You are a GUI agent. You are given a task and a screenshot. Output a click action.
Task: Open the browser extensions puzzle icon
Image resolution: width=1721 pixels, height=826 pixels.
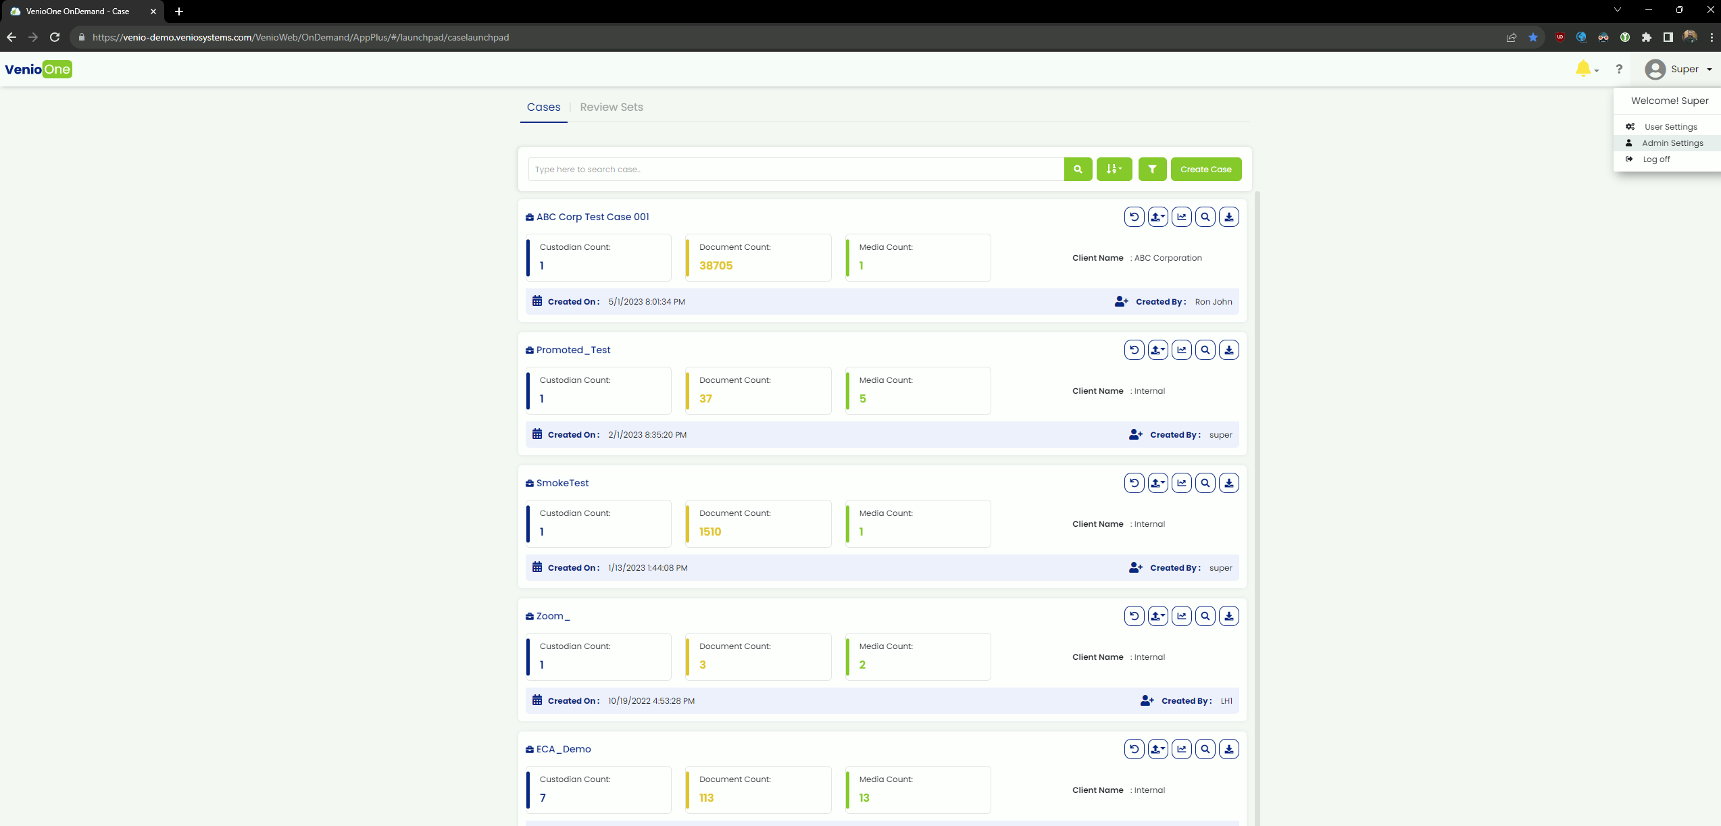point(1647,37)
